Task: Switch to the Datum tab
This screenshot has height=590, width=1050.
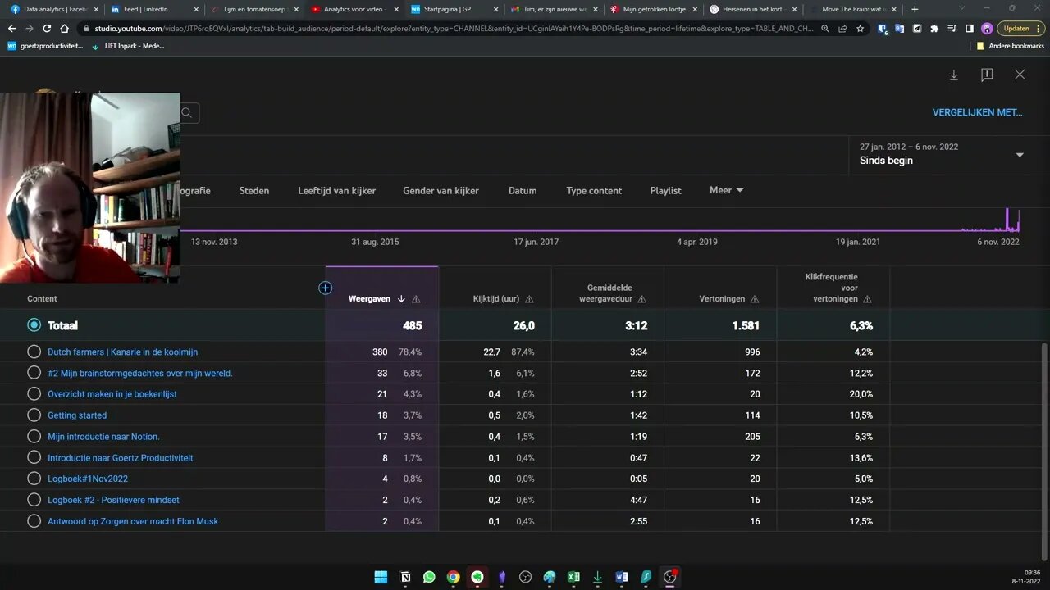Action: pos(523,191)
